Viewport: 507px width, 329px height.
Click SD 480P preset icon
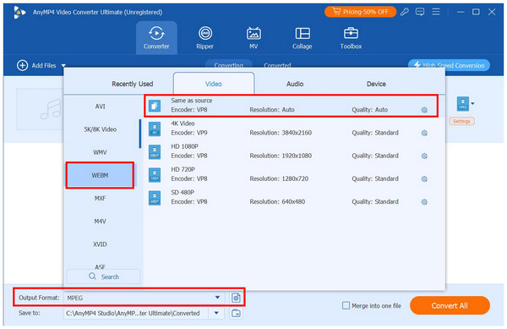click(x=155, y=198)
